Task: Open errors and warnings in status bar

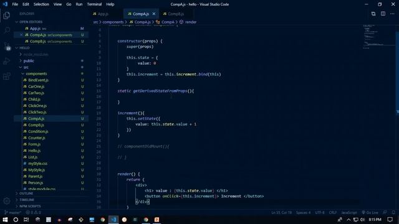Action: pos(33,212)
